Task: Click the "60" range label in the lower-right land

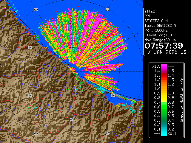Action: point(107,133)
